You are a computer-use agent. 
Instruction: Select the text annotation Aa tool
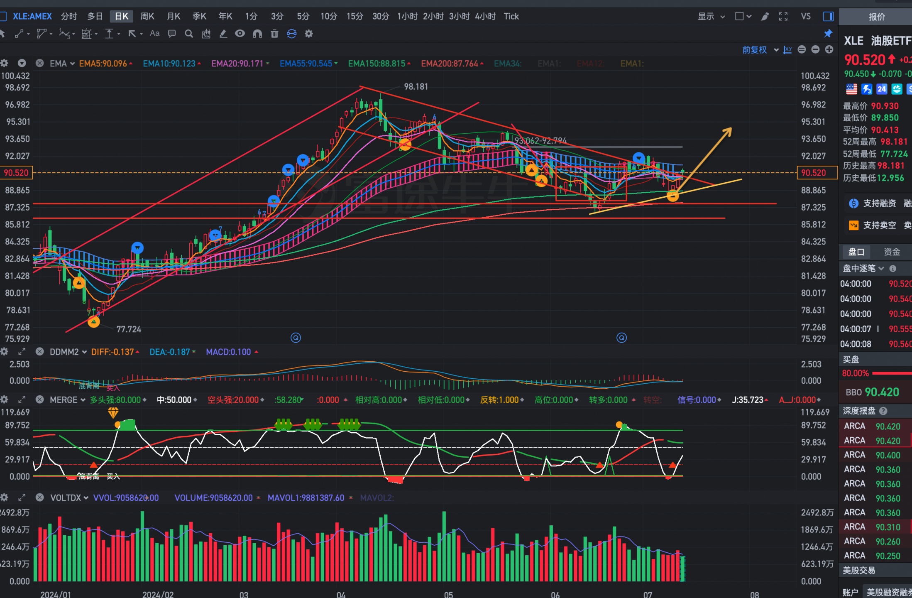click(x=154, y=34)
